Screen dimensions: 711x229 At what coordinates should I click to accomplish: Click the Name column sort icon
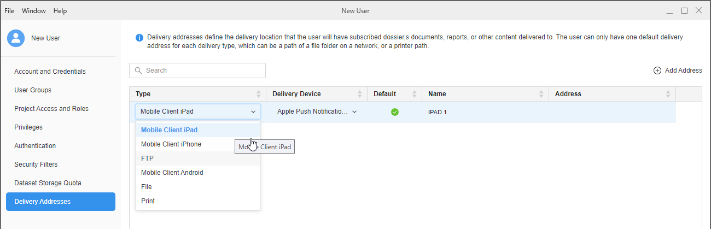tap(541, 94)
